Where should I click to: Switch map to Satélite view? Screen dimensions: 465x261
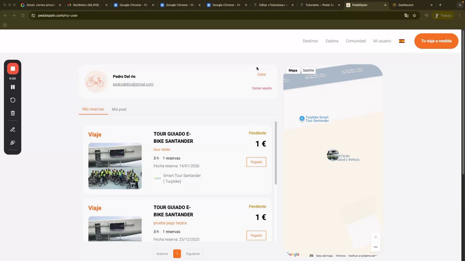(308, 70)
